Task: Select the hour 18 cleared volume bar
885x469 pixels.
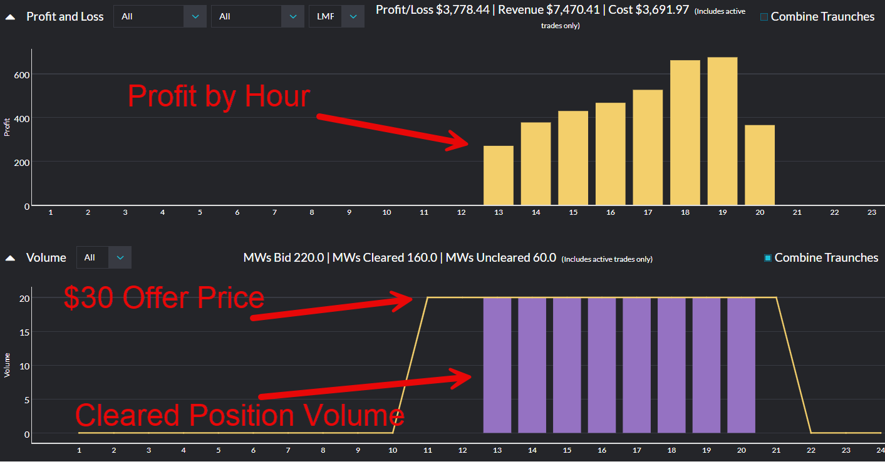Action: [x=671, y=365]
